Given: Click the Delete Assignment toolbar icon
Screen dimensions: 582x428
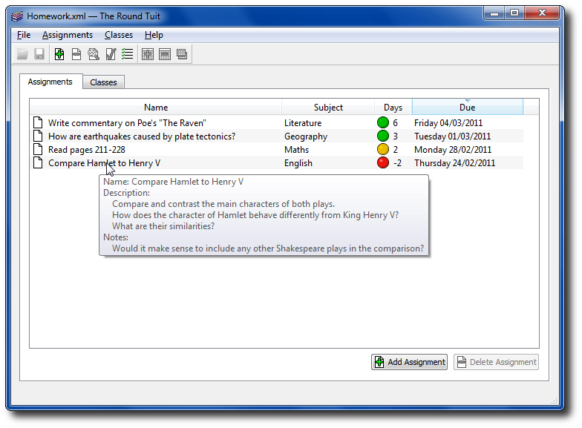Looking at the screenshot, I should click(x=76, y=54).
